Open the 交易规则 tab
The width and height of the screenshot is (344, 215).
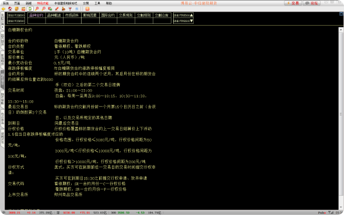[126, 15]
